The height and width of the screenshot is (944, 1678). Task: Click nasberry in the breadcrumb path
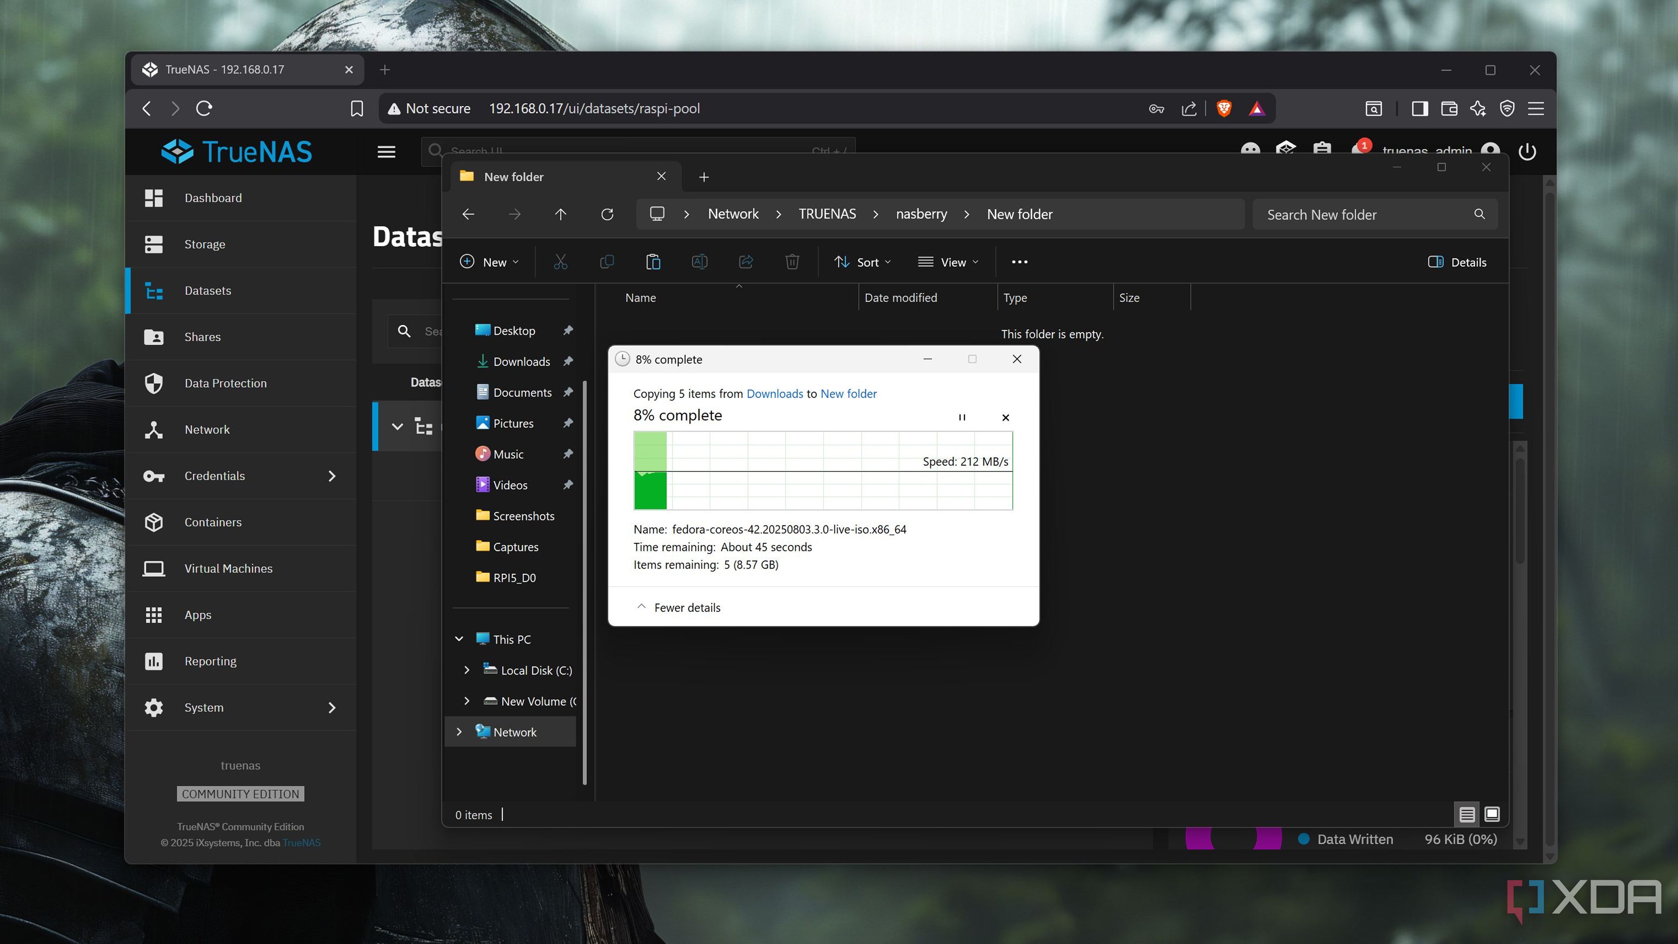(x=921, y=214)
